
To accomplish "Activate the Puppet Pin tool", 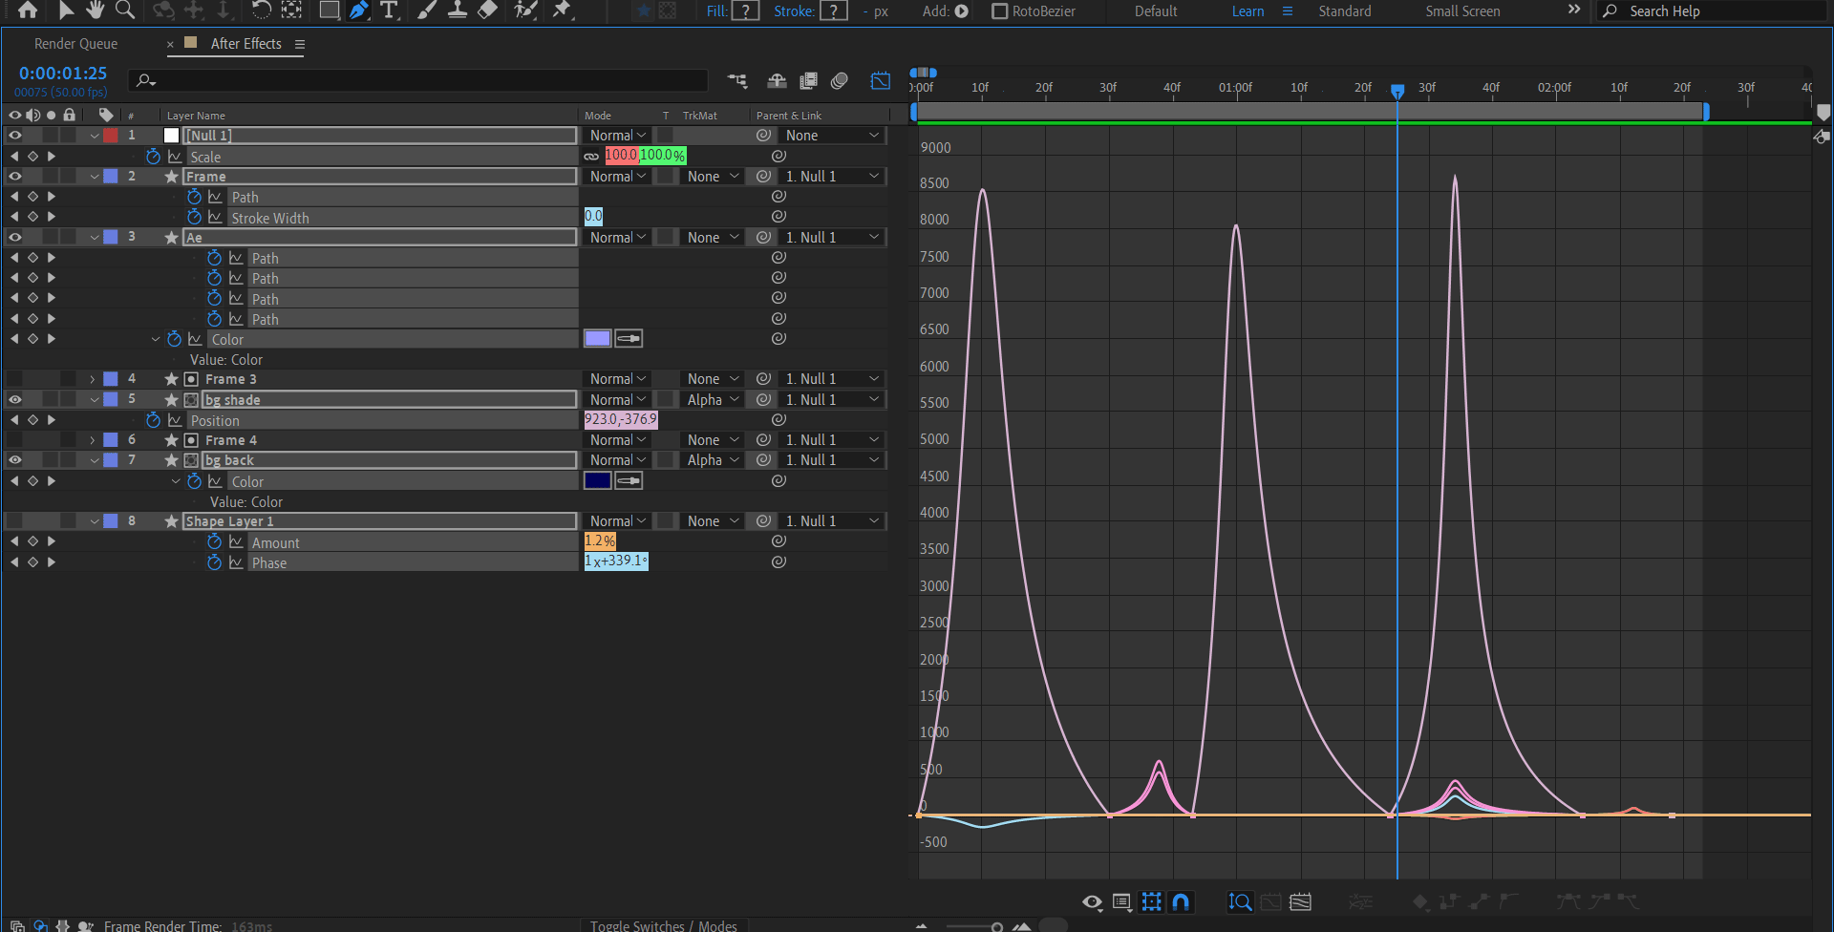I will pyautogui.click(x=563, y=11).
